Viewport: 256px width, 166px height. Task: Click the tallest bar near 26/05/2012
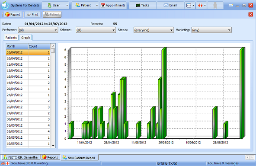[x=164, y=93]
